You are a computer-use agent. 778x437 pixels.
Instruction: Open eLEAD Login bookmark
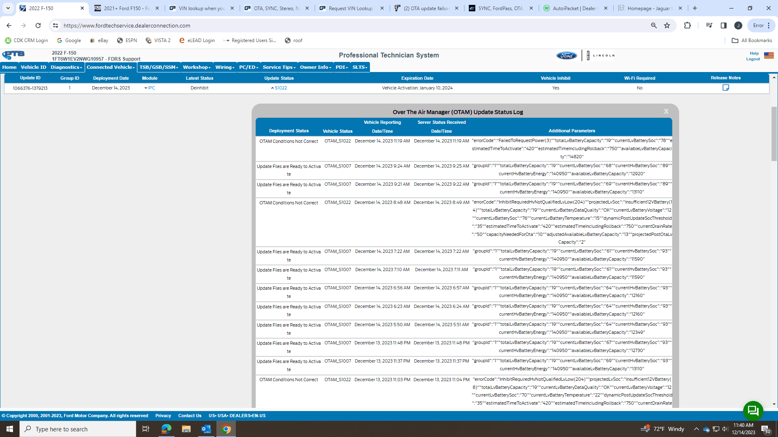coord(197,40)
